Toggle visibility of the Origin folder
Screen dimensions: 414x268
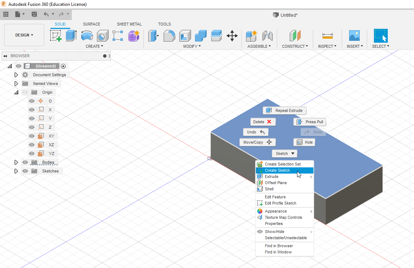click(25, 92)
